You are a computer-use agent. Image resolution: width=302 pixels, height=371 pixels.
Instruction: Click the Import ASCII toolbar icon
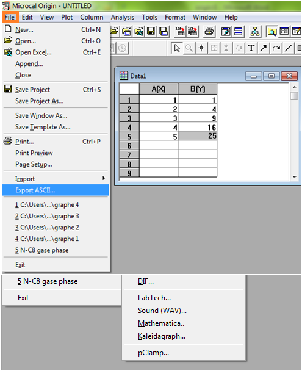click(x=180, y=31)
